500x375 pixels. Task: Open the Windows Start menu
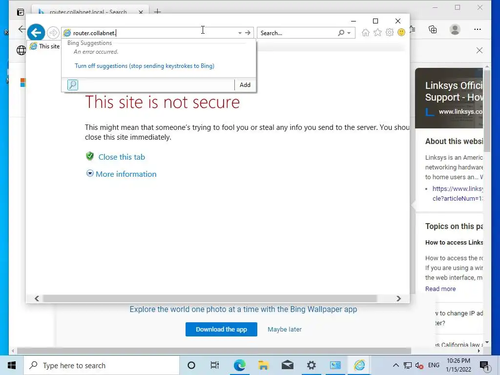click(12, 365)
